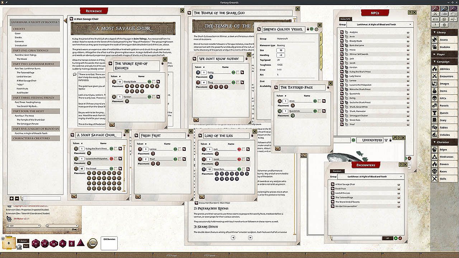Select 'Lord of the Lies' in Reference index
The height and width of the screenshot is (258, 459).
[24, 77]
